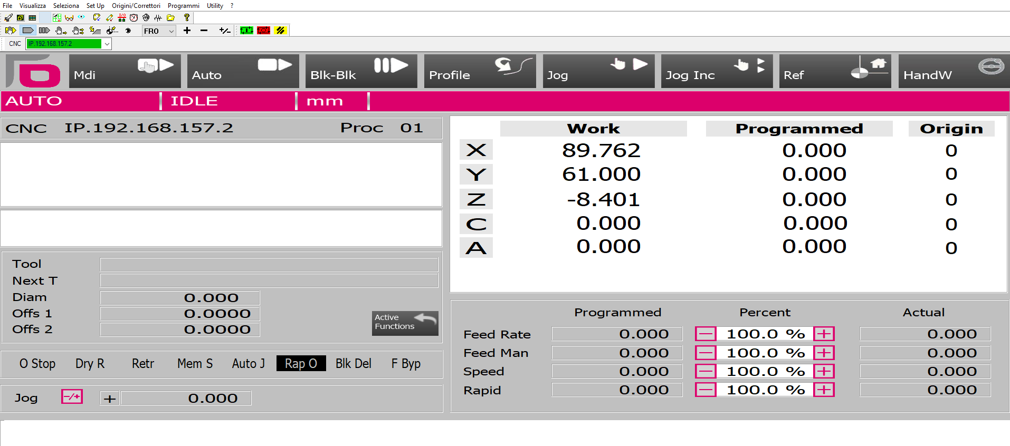Viewport: 1010px width, 446px height.
Task: Open the Origini/Correttori menu
Action: coord(136,5)
